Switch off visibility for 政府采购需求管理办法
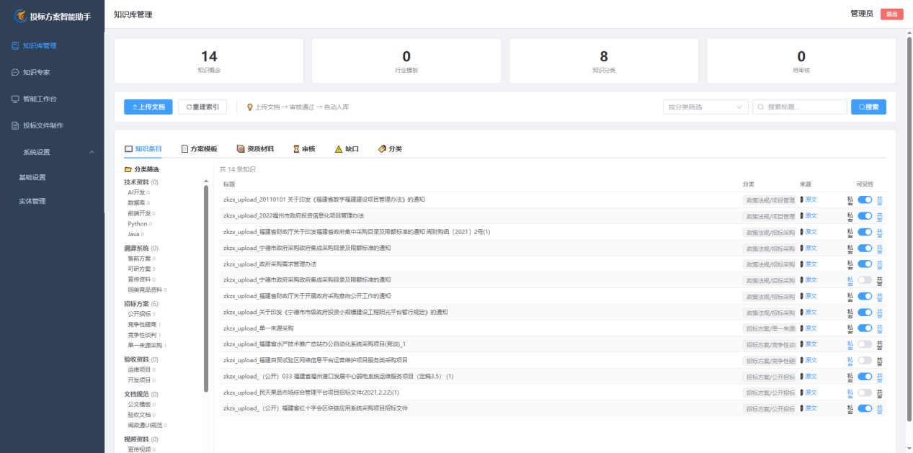This screenshot has height=453, width=913. click(865, 264)
